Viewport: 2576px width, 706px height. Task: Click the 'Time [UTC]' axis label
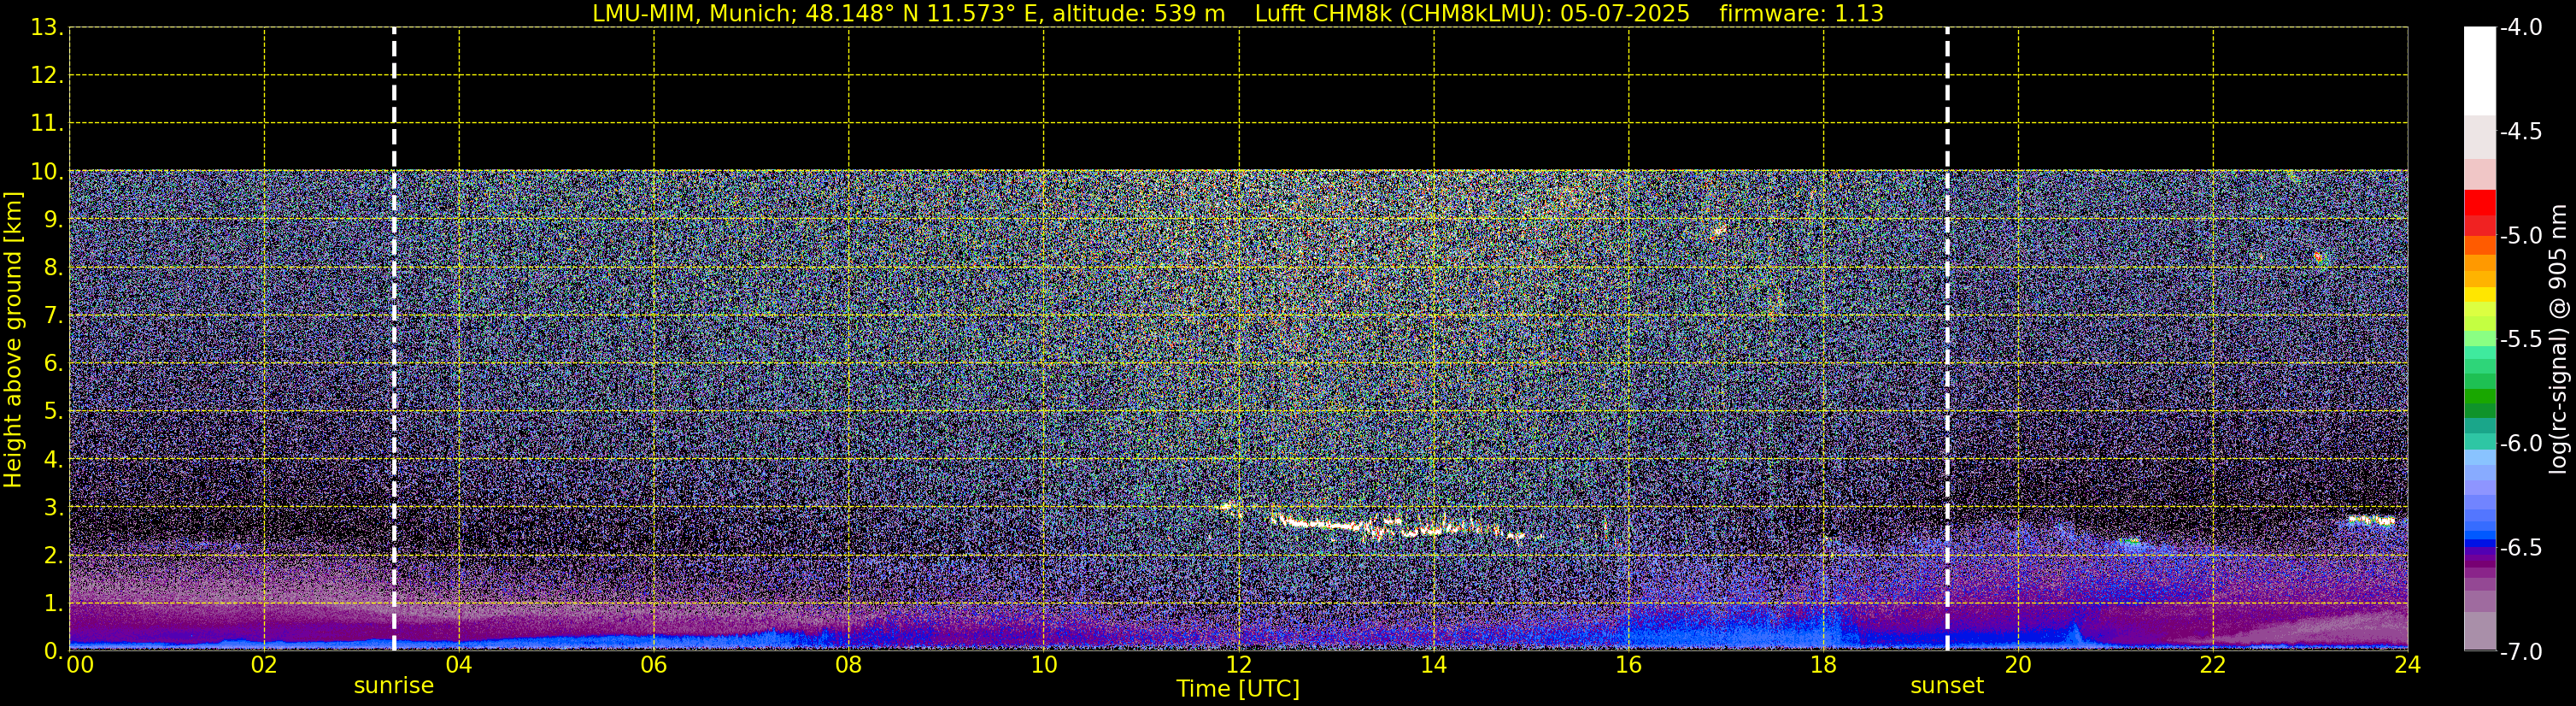1238,689
